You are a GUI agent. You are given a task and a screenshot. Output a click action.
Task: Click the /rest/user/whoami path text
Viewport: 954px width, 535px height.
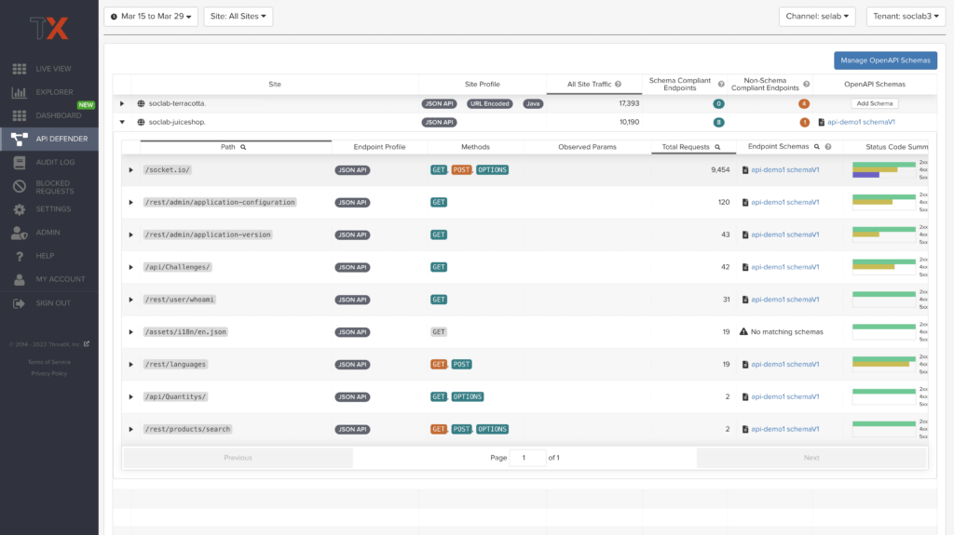180,300
